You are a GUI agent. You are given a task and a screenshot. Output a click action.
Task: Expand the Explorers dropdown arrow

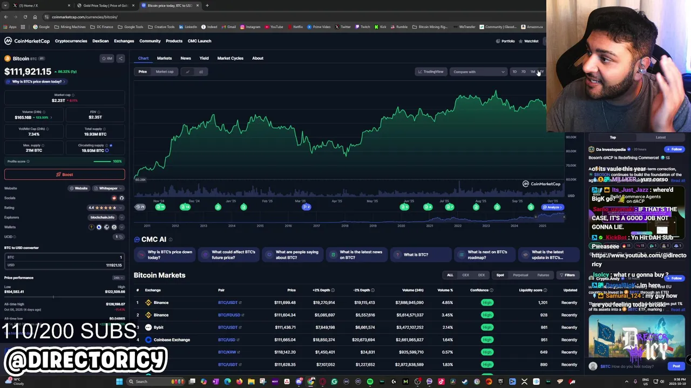(x=121, y=217)
